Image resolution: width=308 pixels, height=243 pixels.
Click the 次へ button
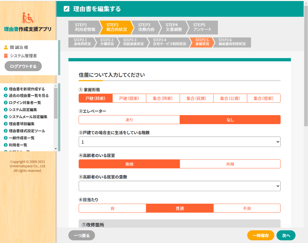pyautogui.click(x=286, y=235)
